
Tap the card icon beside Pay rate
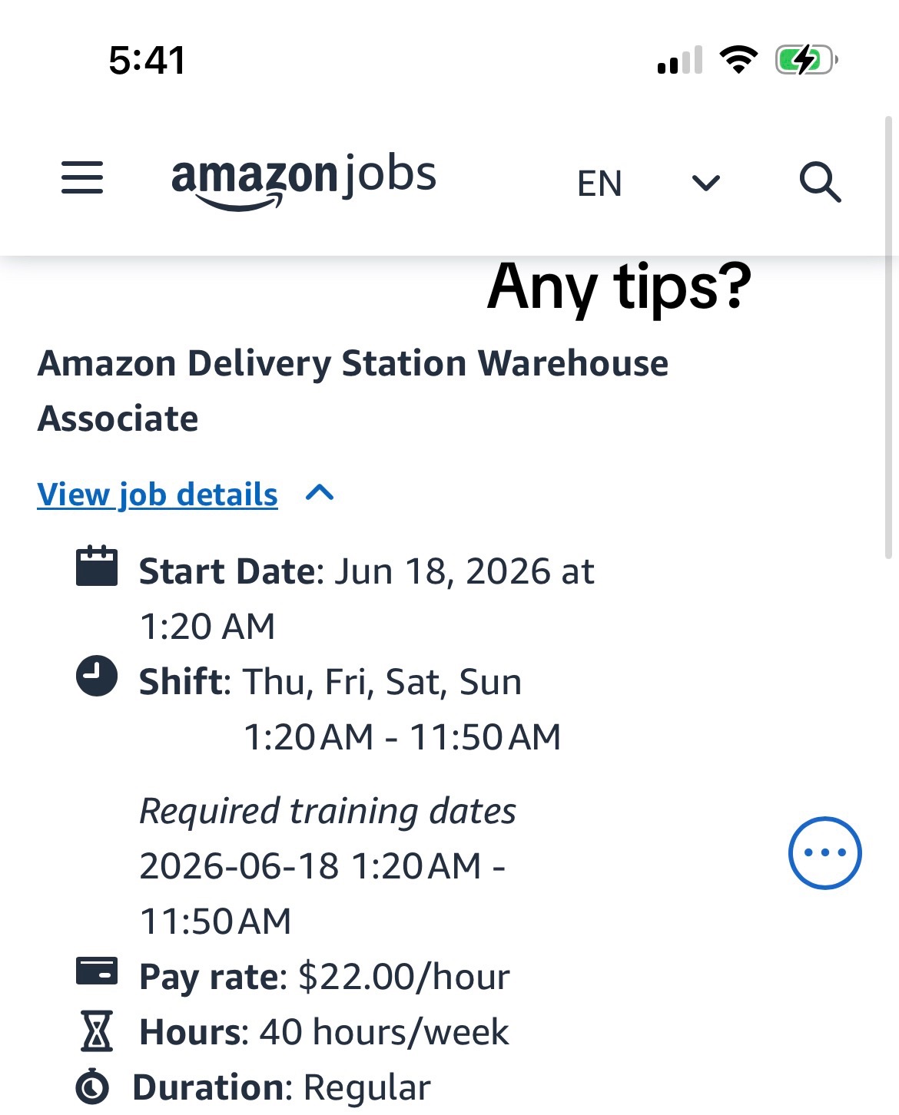(97, 971)
